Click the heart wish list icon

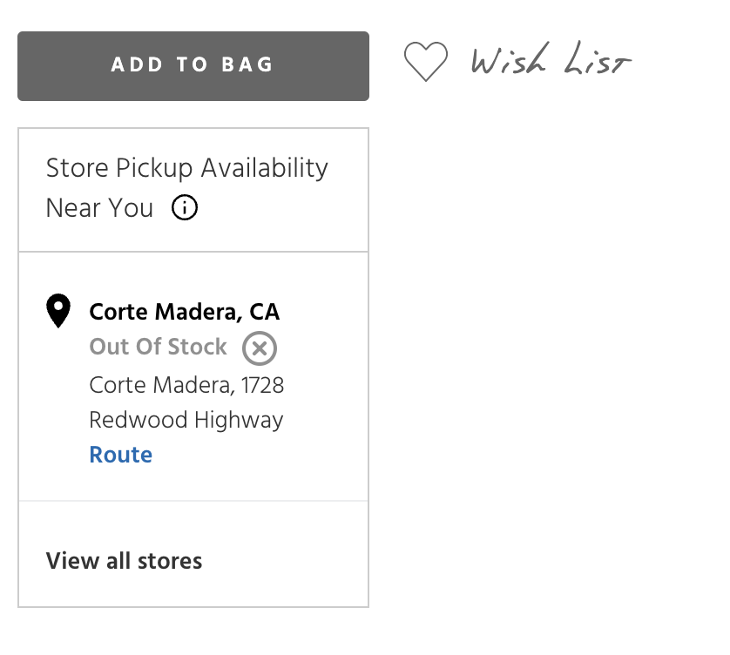[x=426, y=63]
